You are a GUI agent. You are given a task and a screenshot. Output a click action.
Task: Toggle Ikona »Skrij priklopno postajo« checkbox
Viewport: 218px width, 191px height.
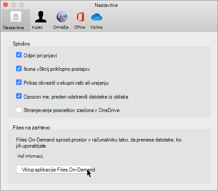tap(19, 69)
